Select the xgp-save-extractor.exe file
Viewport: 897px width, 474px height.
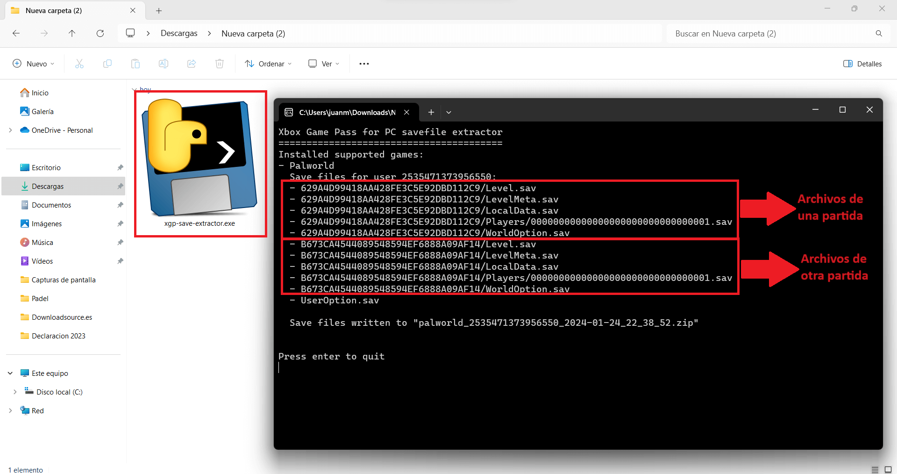[200, 164]
